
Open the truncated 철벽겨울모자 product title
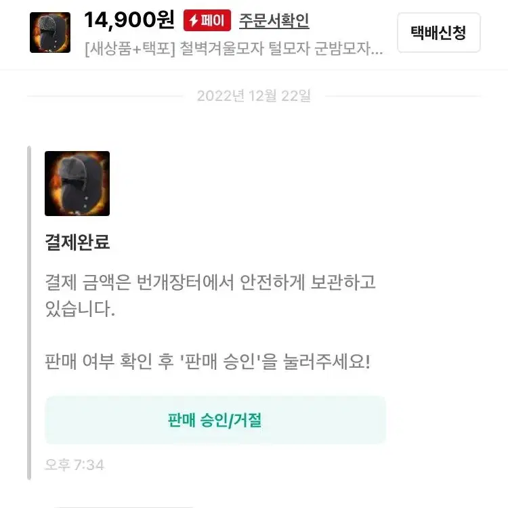click(x=234, y=49)
